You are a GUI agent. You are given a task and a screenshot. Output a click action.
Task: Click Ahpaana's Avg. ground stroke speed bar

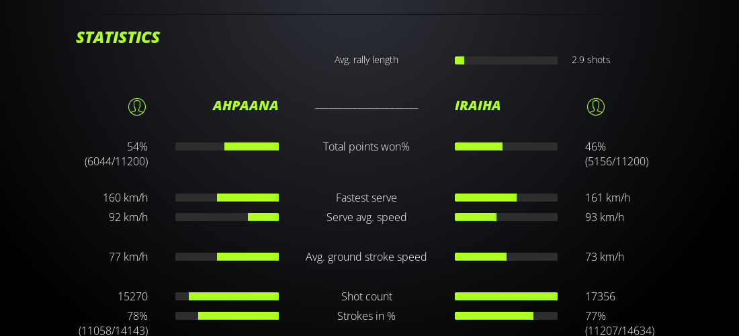(227, 257)
